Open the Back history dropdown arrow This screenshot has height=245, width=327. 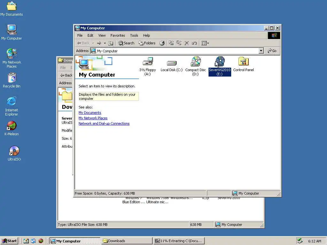point(93,43)
